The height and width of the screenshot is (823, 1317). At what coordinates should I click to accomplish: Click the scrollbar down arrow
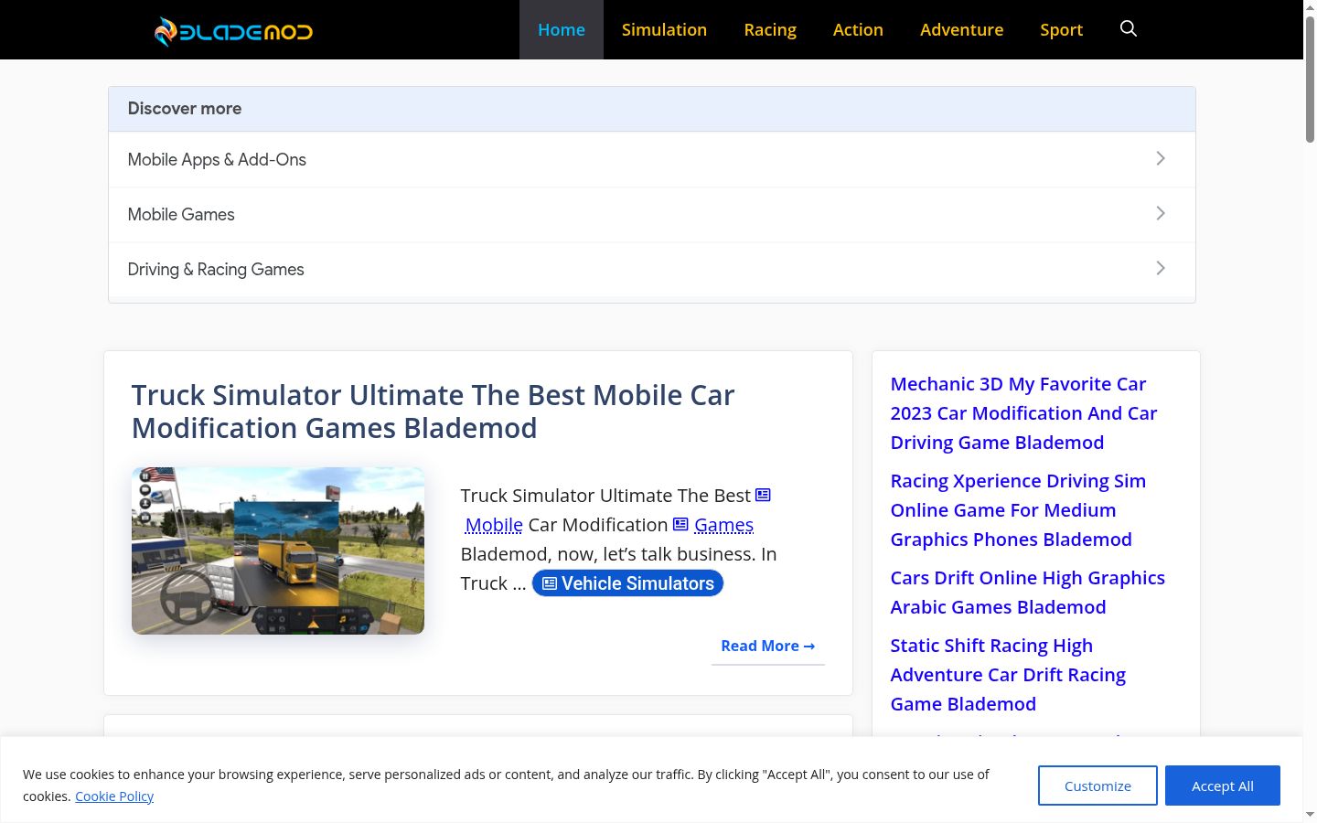point(1310,814)
